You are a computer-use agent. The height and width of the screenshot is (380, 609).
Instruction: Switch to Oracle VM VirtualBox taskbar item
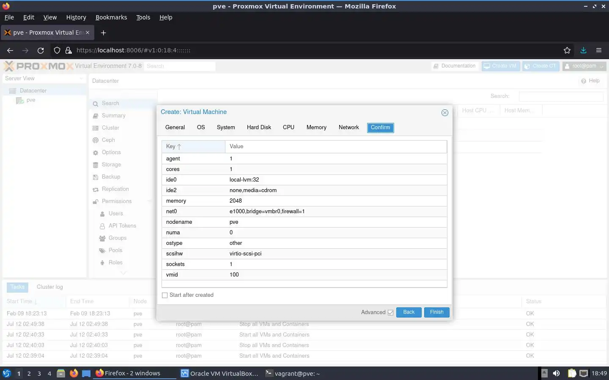[x=219, y=373]
